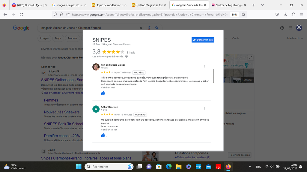This screenshot has width=307, height=172.
Task: Click the reviews dialog scrollbar
Action: tap(213, 76)
